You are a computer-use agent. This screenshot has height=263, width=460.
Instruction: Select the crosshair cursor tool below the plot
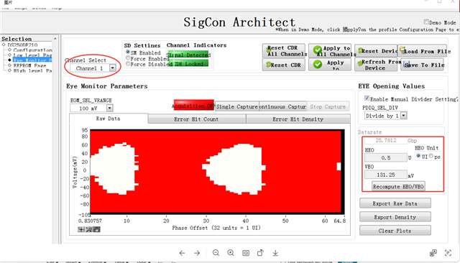81,229
